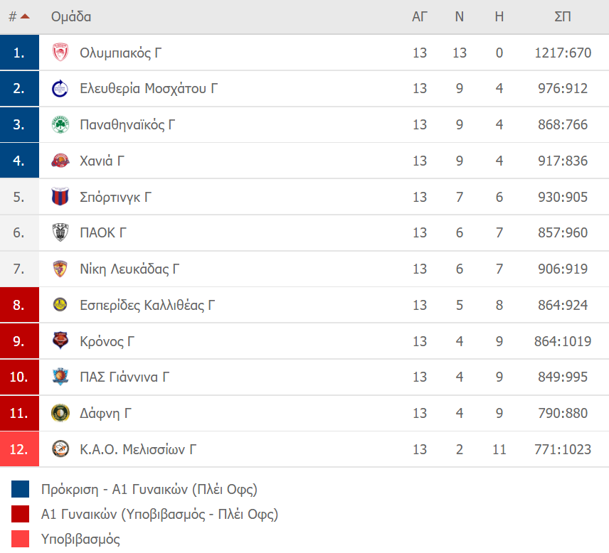Click the Δάφνη Γ round team logo
This screenshot has height=553, width=609.
[x=60, y=413]
